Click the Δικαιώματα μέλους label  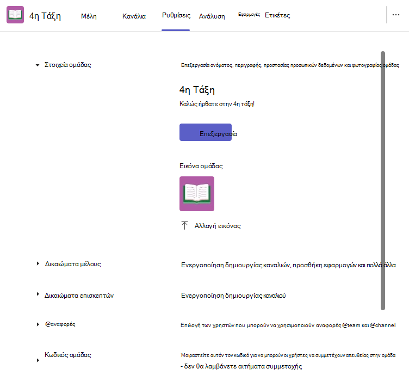73,264
